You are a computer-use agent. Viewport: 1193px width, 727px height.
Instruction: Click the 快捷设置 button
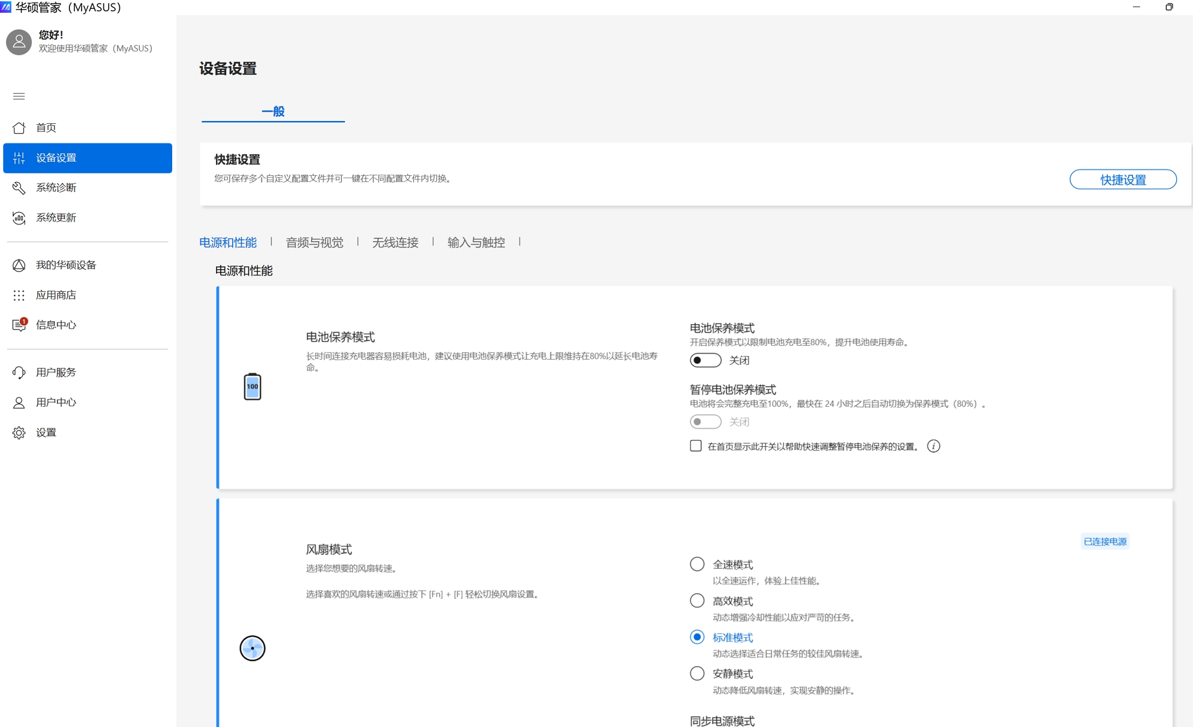click(x=1122, y=180)
